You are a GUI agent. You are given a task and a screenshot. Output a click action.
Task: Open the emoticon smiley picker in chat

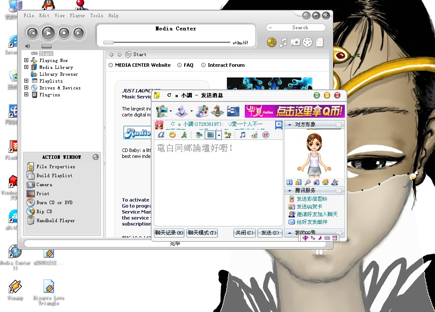172,135
